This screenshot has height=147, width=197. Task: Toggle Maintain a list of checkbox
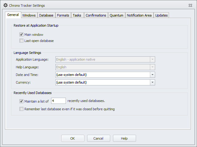point(21,101)
